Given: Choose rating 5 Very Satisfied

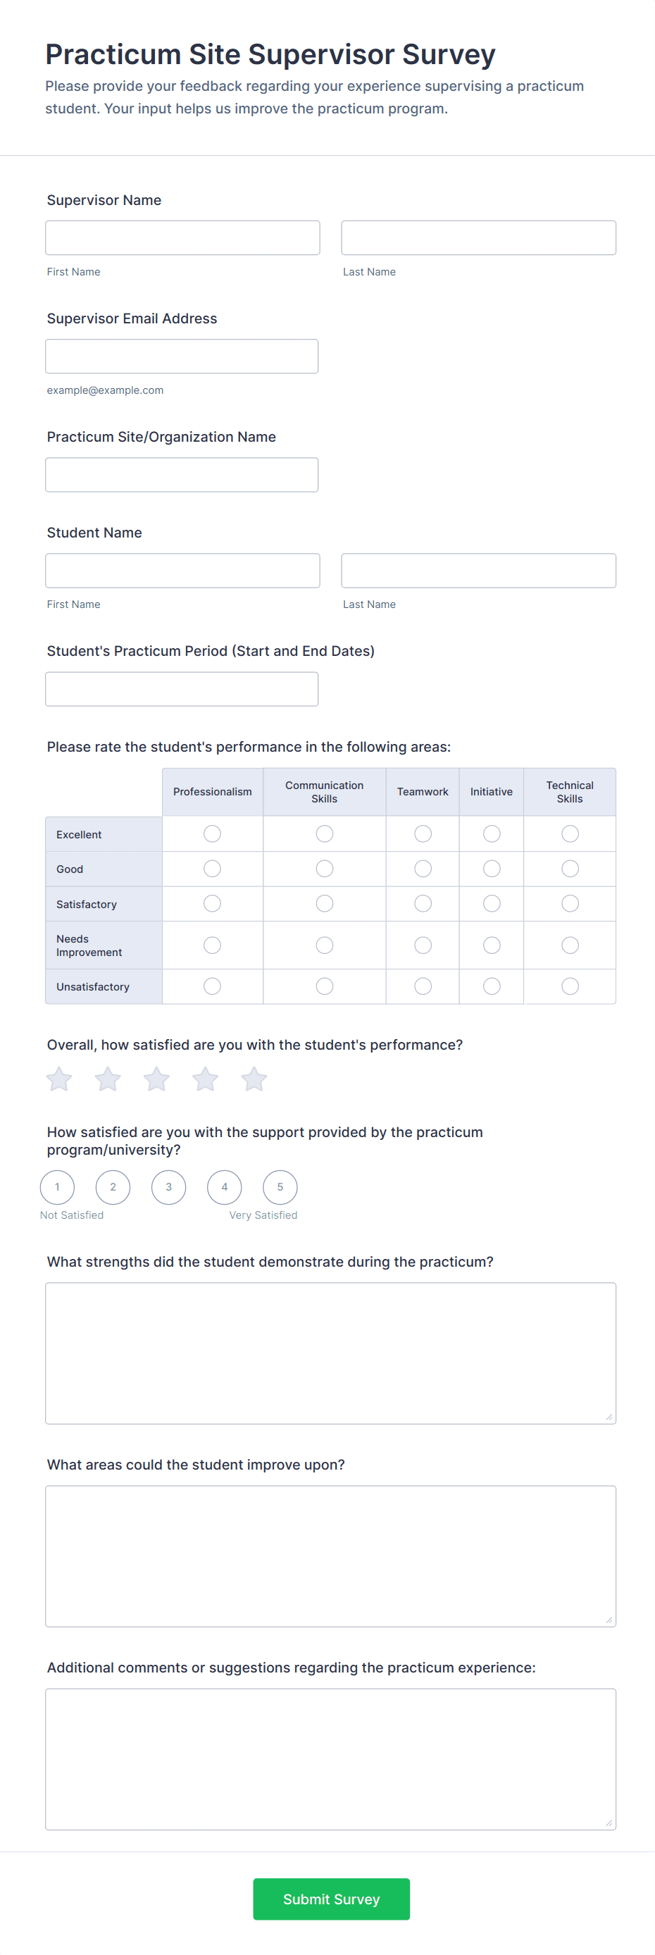Looking at the screenshot, I should pos(280,1187).
